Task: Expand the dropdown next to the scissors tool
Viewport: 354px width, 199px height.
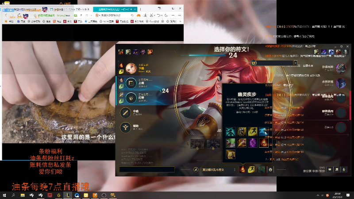Action: click(x=154, y=15)
